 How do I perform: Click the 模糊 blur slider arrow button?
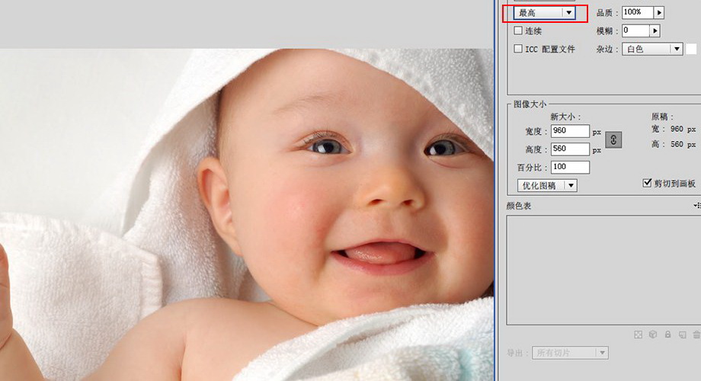click(x=655, y=31)
